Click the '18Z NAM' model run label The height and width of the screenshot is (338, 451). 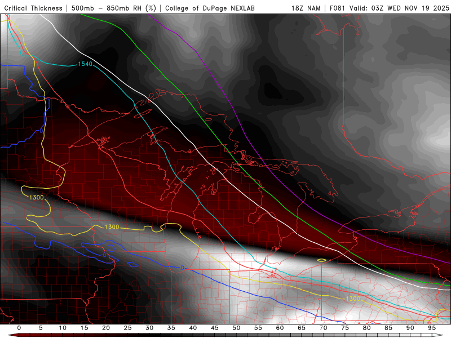[x=306, y=8]
